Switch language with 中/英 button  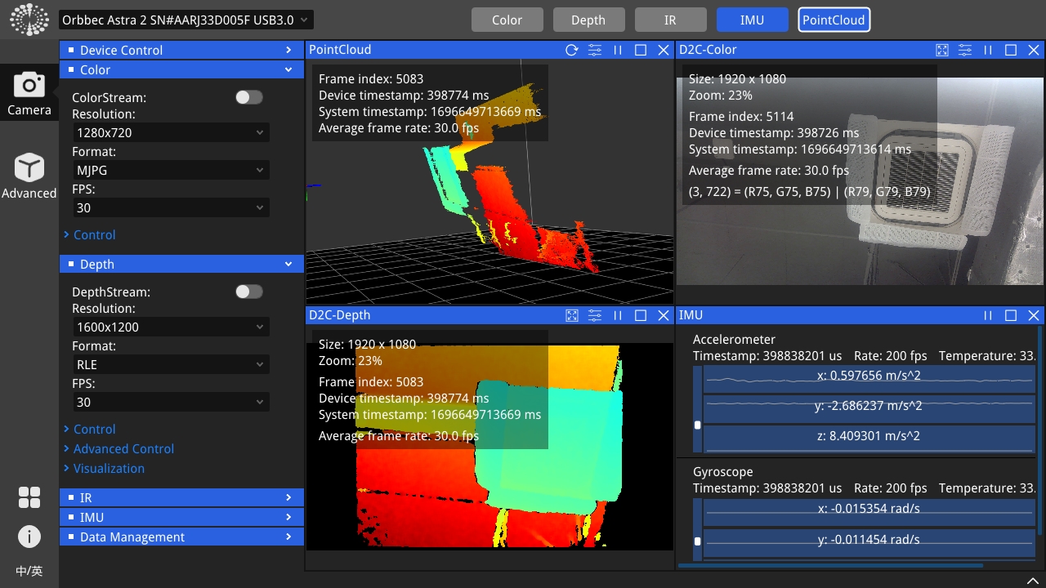29,571
